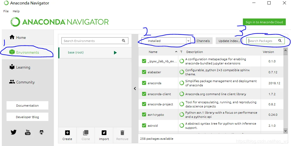This screenshot has height=146, width=291.
Task: Toggle the astroid package checkbox
Action: coord(144,125)
